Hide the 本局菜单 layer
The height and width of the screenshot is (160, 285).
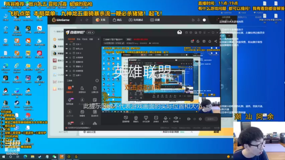pyautogui.click(x=67, y=58)
